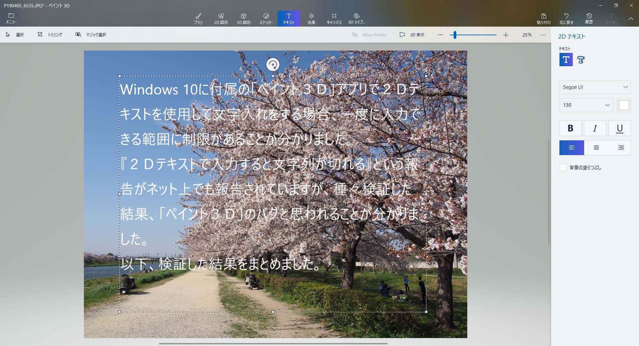639x346 pixels.
Task: Click the 25% zoom value
Action: (527, 35)
